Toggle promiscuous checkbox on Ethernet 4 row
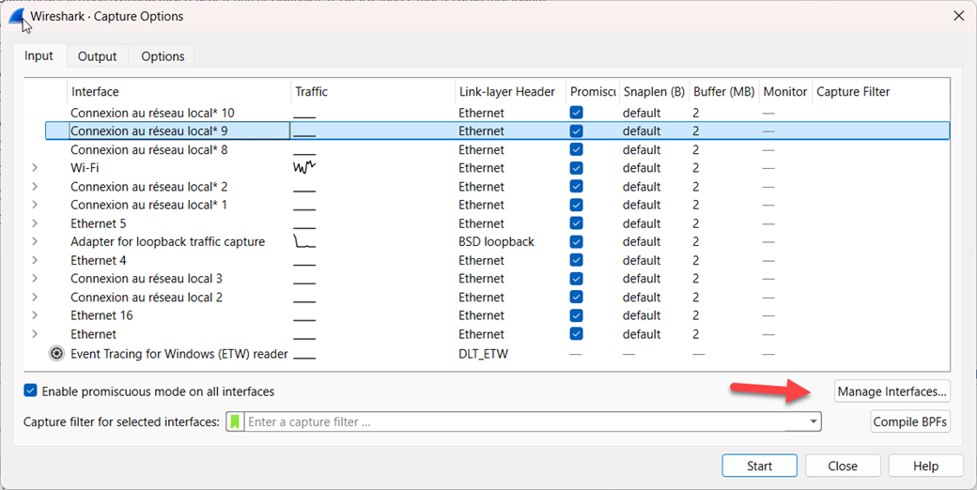 pyautogui.click(x=577, y=260)
